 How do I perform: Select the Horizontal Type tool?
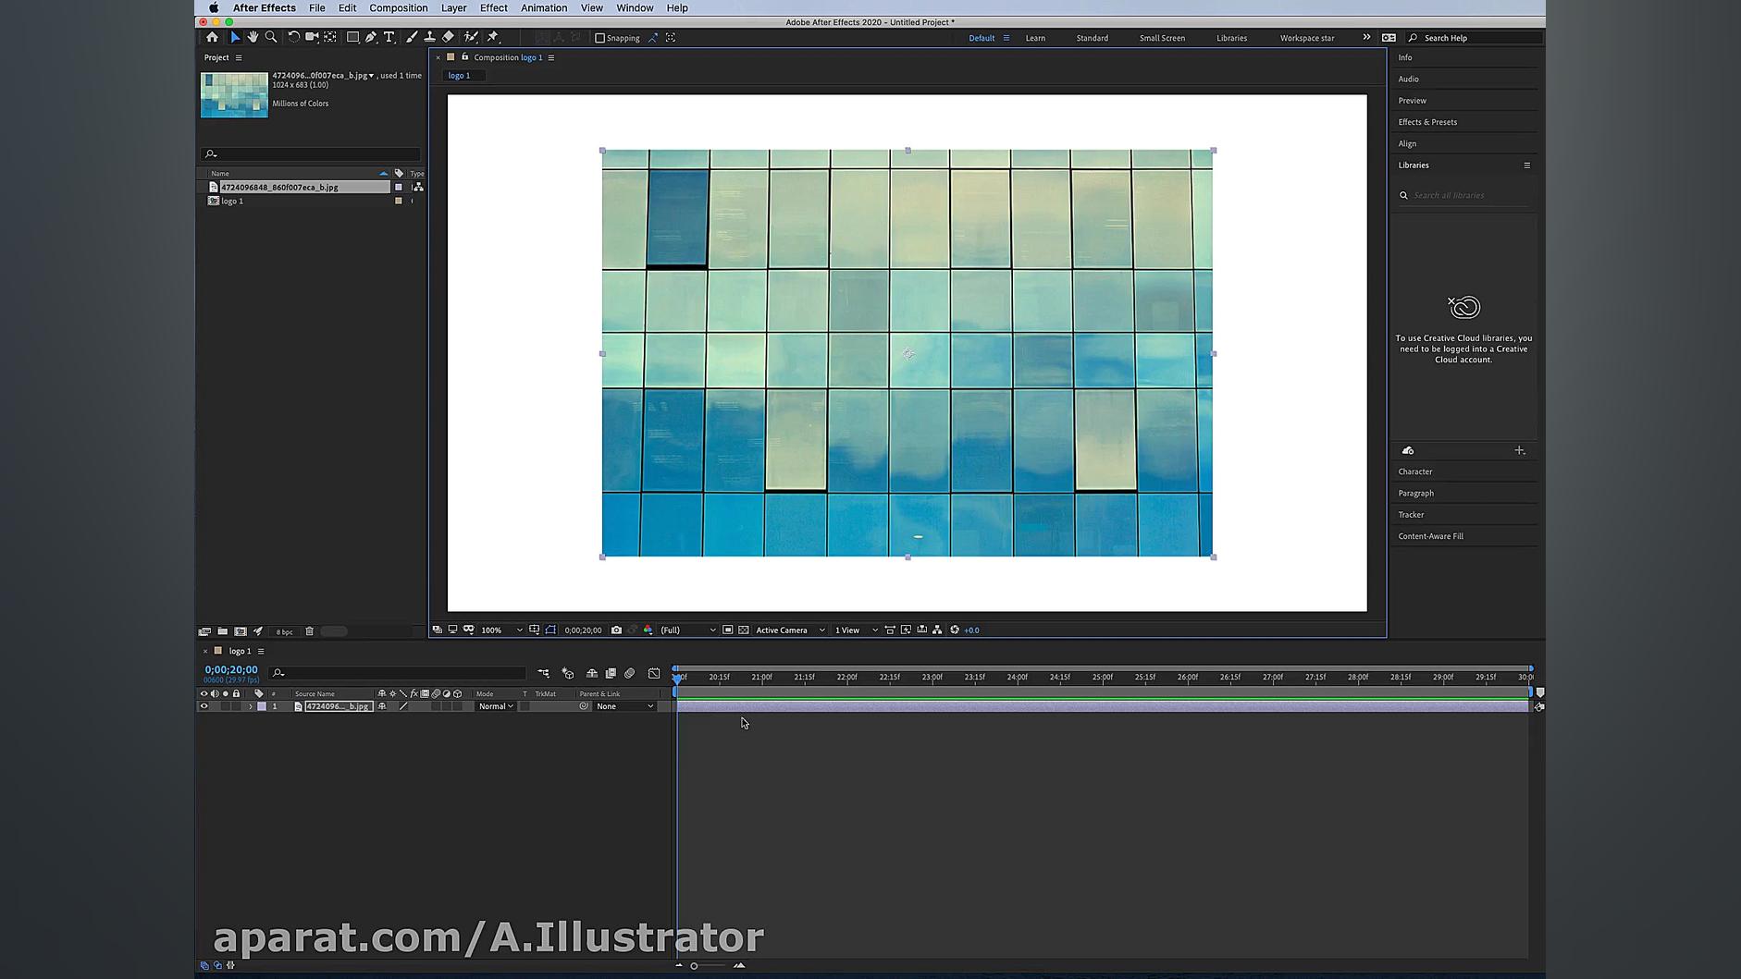tap(389, 38)
